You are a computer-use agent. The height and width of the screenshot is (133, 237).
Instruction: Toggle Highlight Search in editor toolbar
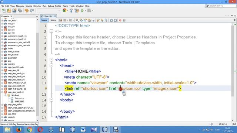89,20
